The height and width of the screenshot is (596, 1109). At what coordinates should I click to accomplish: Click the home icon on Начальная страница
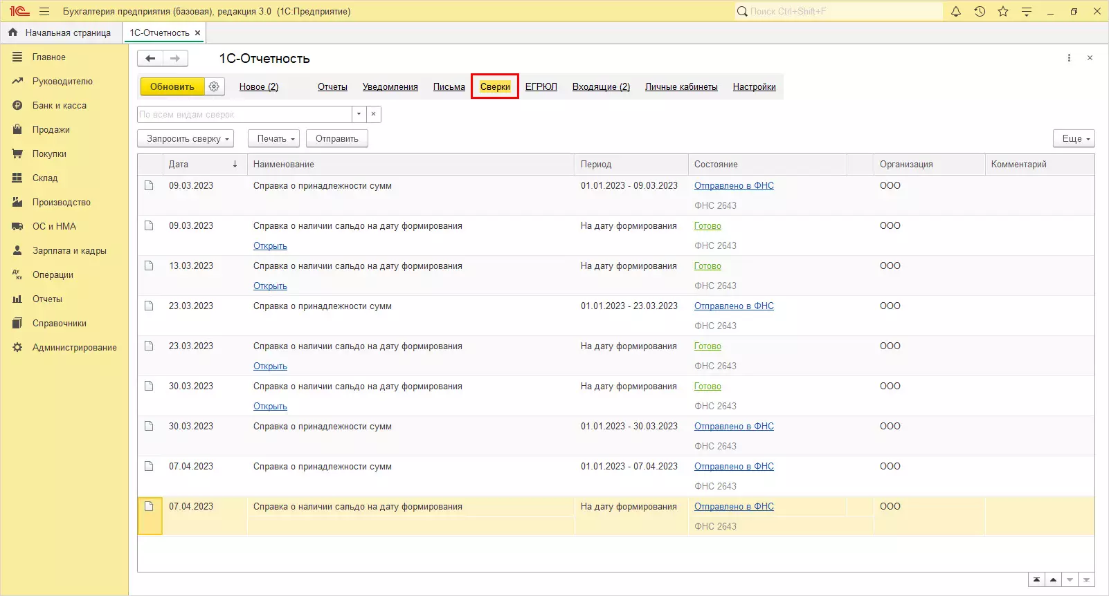(13, 32)
